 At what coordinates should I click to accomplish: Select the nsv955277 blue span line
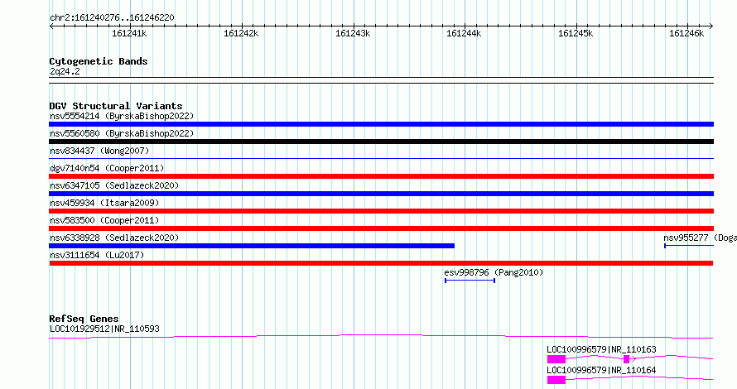689,246
